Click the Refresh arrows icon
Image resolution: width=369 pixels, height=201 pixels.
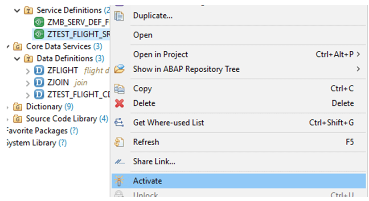pos(119,142)
